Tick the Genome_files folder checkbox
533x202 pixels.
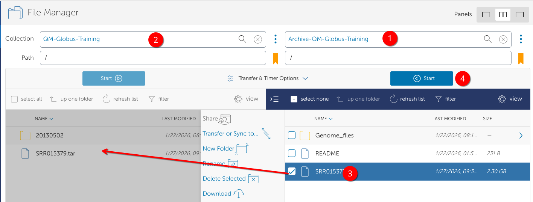coord(292,136)
